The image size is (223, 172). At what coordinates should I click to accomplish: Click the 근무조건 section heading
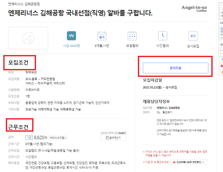pyautogui.click(x=18, y=127)
